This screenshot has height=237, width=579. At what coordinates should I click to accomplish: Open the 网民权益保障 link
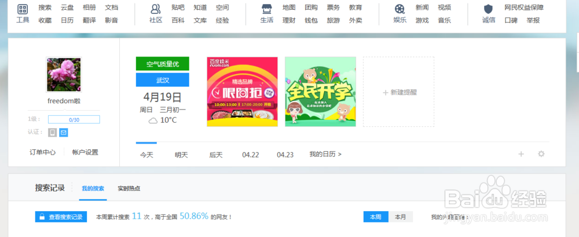524,7
